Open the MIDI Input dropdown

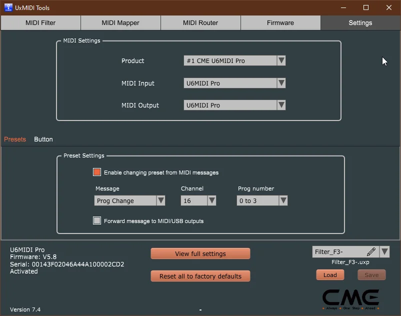(x=281, y=82)
